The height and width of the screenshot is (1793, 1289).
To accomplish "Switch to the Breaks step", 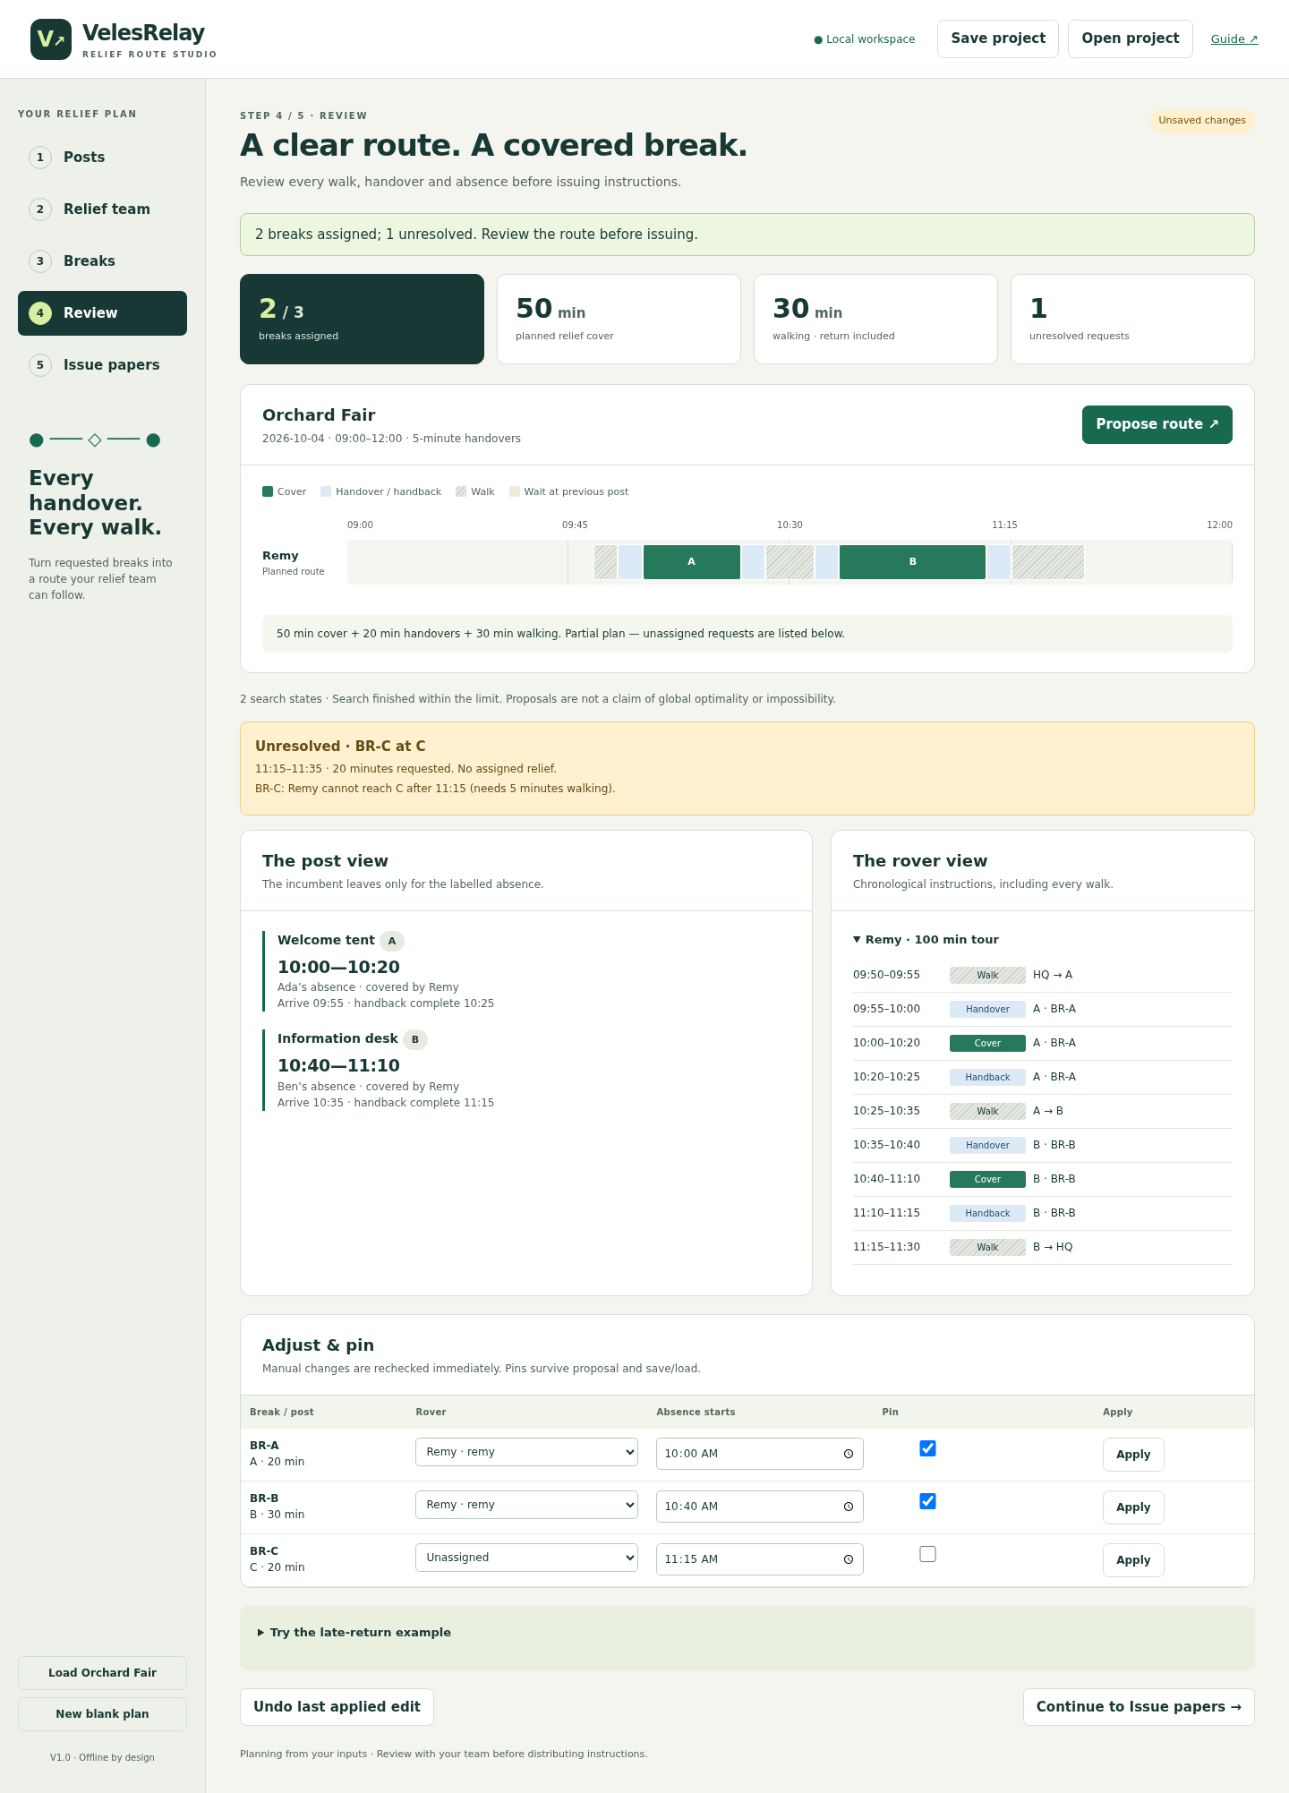I will pyautogui.click(x=102, y=261).
